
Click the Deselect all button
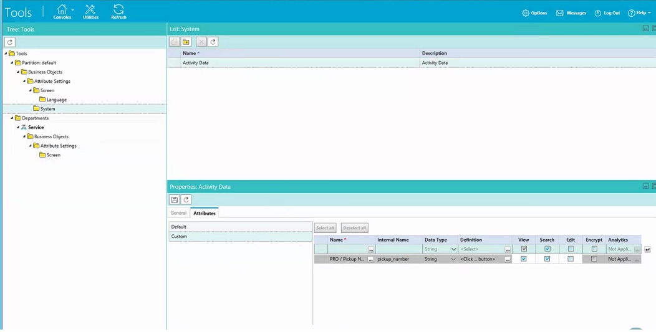pyautogui.click(x=354, y=228)
